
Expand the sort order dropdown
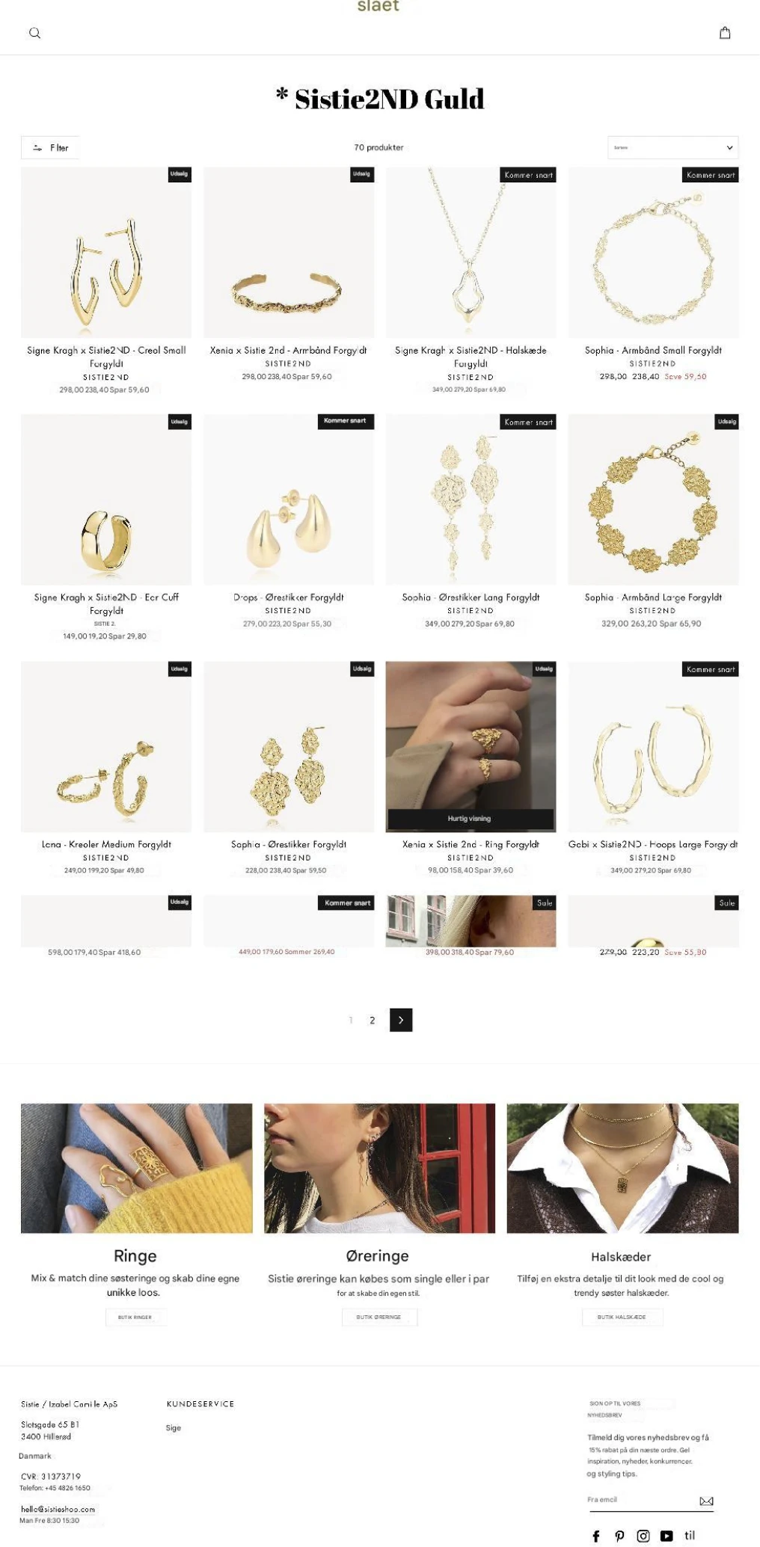tap(672, 147)
